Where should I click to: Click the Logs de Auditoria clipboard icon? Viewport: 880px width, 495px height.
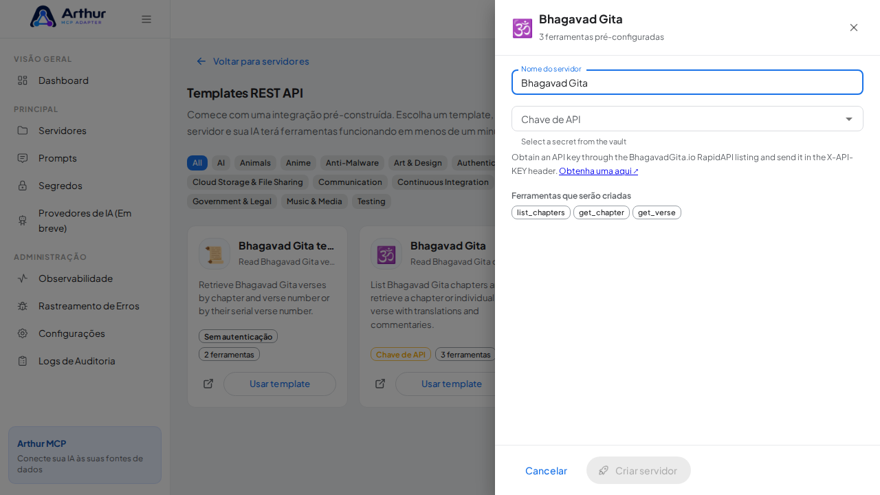[x=23, y=361]
